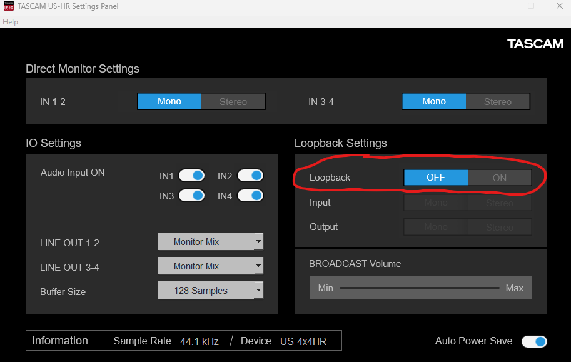This screenshot has width=571, height=362.
Task: Click the Device name US-4x4HR
Action: [303, 341]
